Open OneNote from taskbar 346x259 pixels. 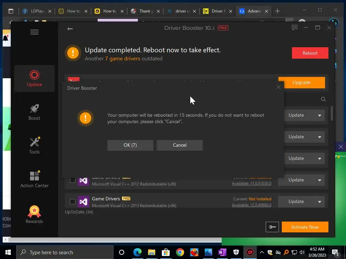222,252
